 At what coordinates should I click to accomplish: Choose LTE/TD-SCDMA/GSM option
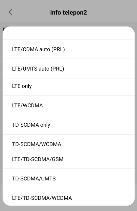click(x=69, y=159)
